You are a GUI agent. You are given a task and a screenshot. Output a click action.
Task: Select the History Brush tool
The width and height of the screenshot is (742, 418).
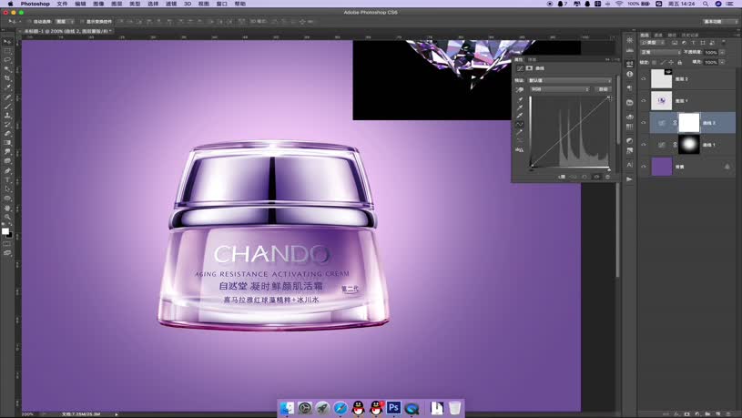tap(7, 125)
